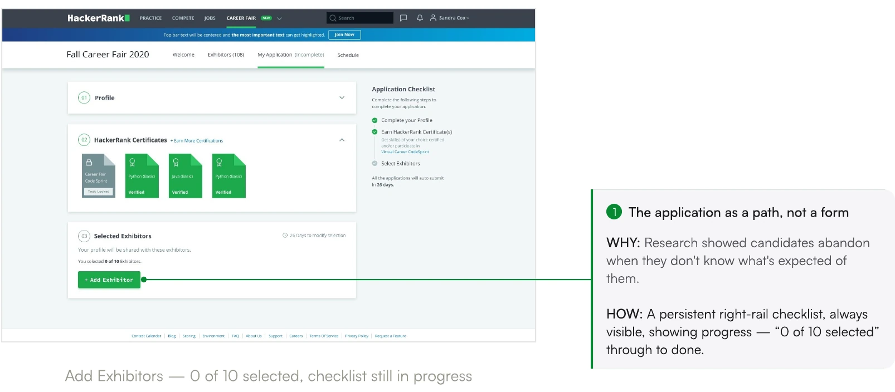895x392 pixels.
Task: Click the Add Exhibitor button
Action: pos(109,280)
